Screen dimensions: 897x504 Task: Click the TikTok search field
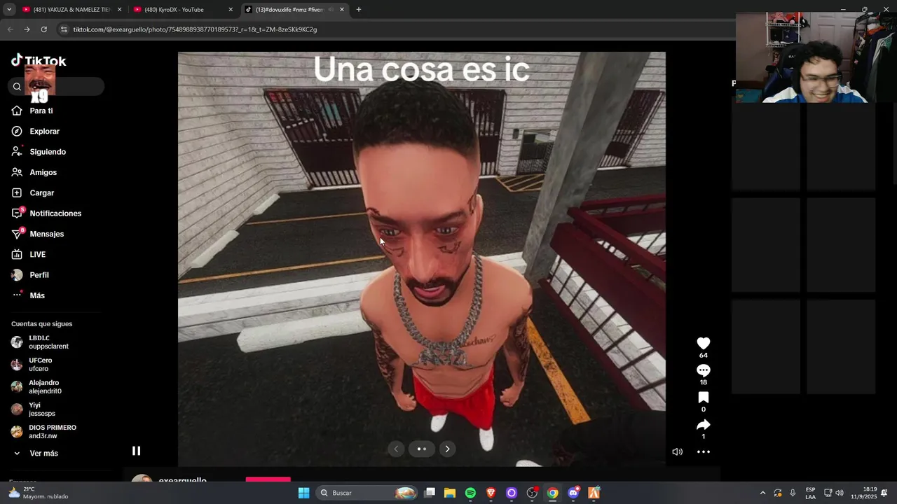57,86
